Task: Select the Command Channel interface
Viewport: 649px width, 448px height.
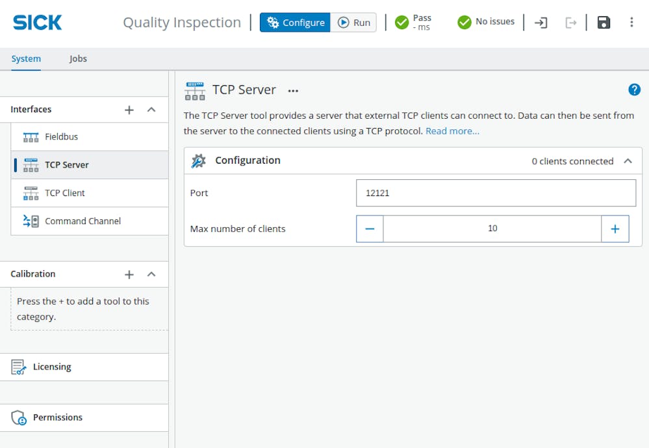Action: tap(90, 221)
